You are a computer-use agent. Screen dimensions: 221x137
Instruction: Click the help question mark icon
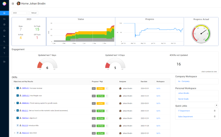pyautogui.click(x=4, y=53)
